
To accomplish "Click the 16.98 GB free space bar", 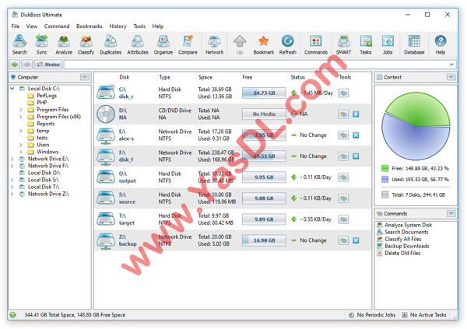I will tap(264, 240).
